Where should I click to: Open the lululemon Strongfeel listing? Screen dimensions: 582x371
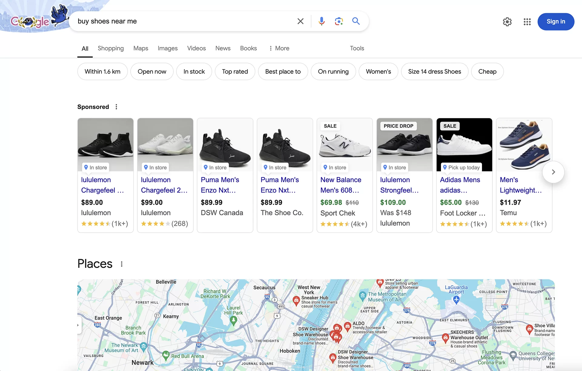coord(404,175)
